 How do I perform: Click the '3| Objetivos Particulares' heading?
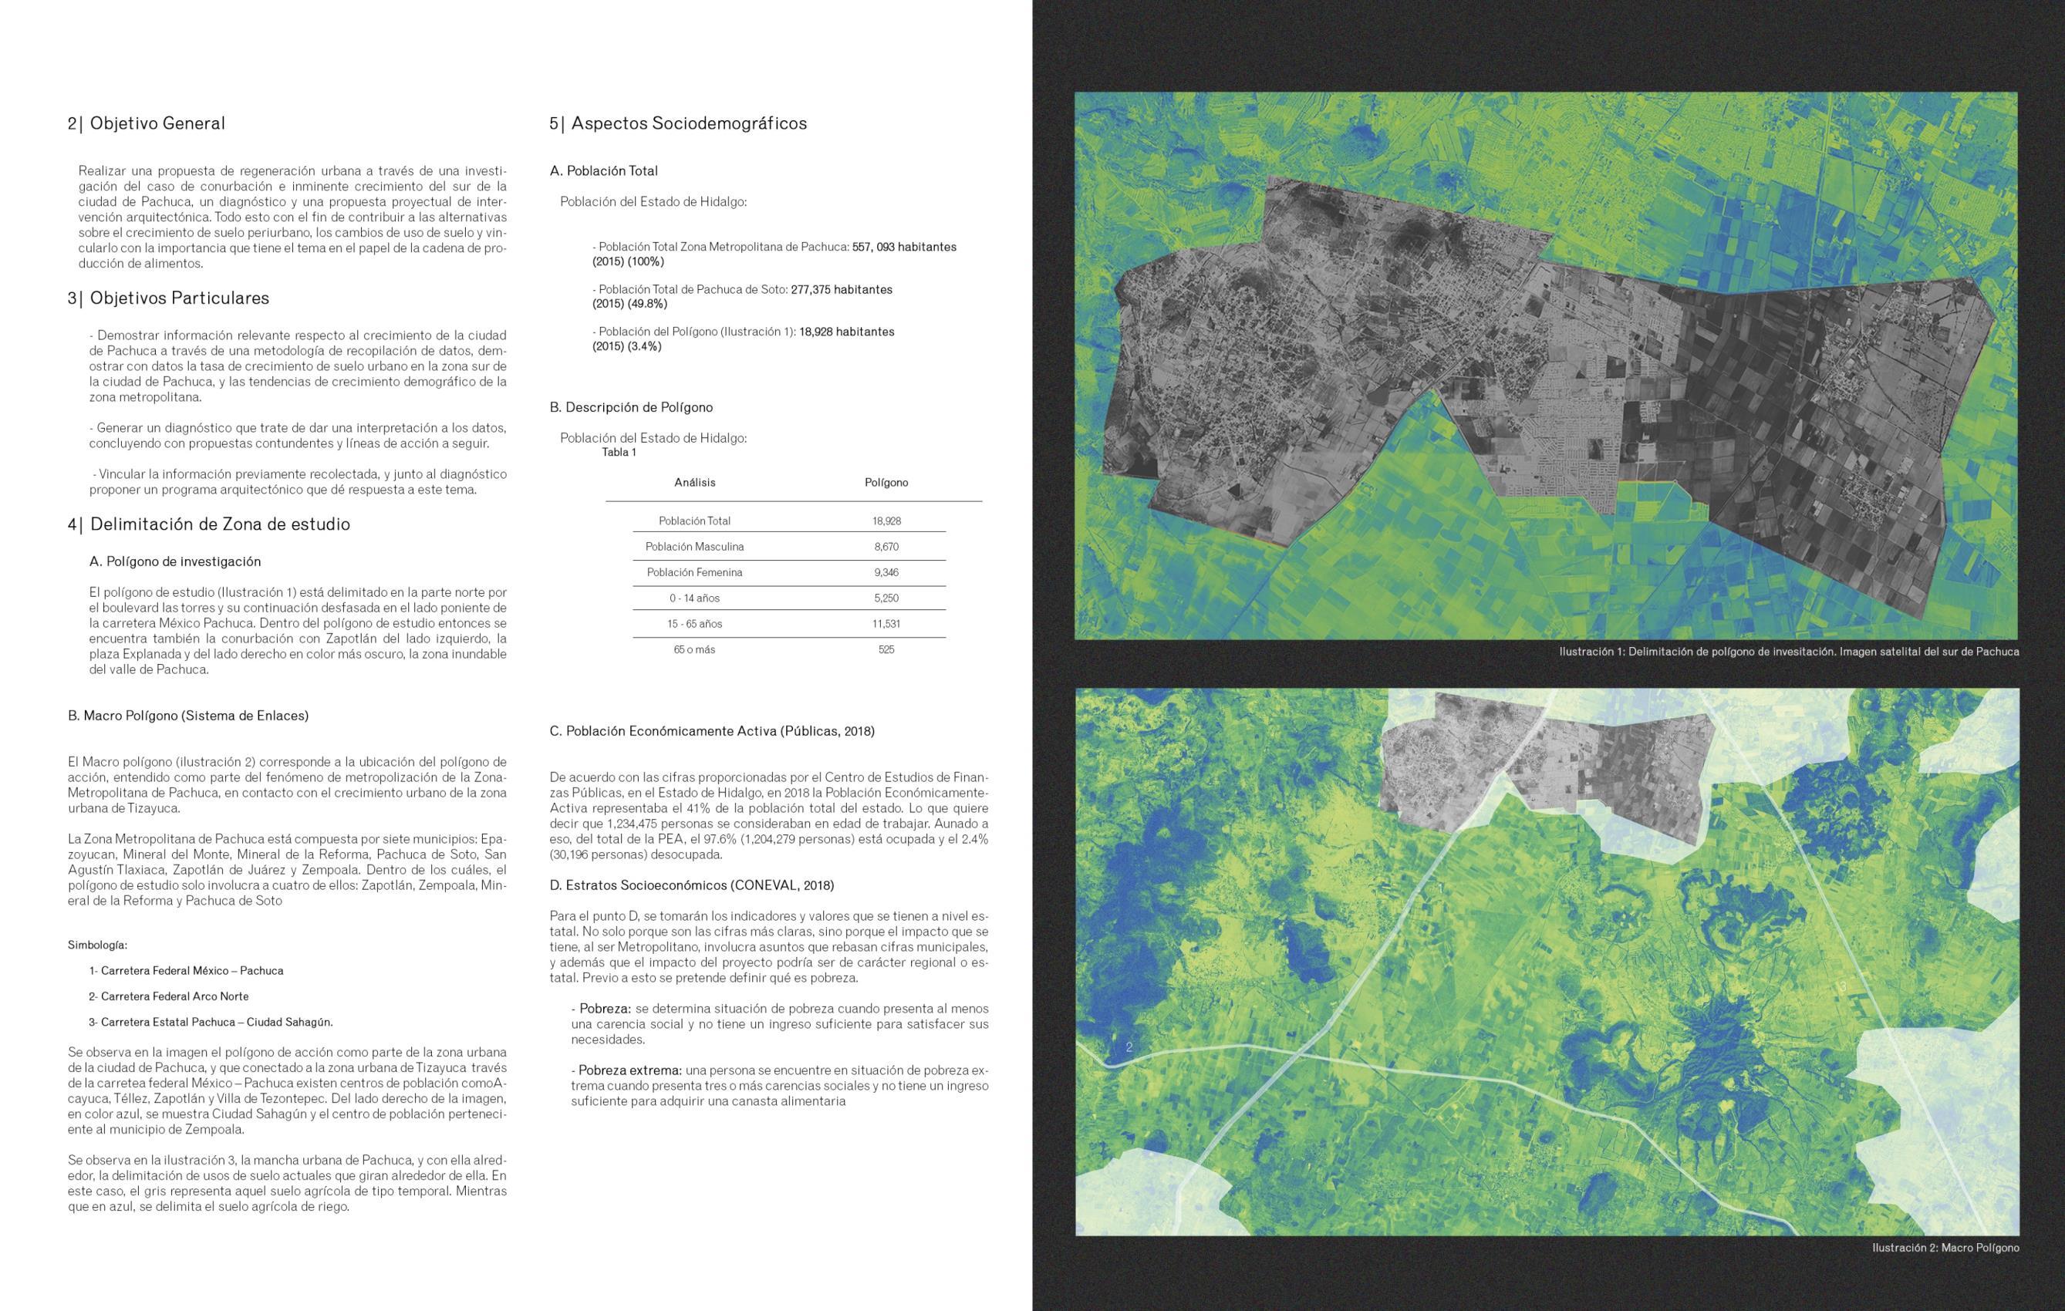[x=168, y=298]
